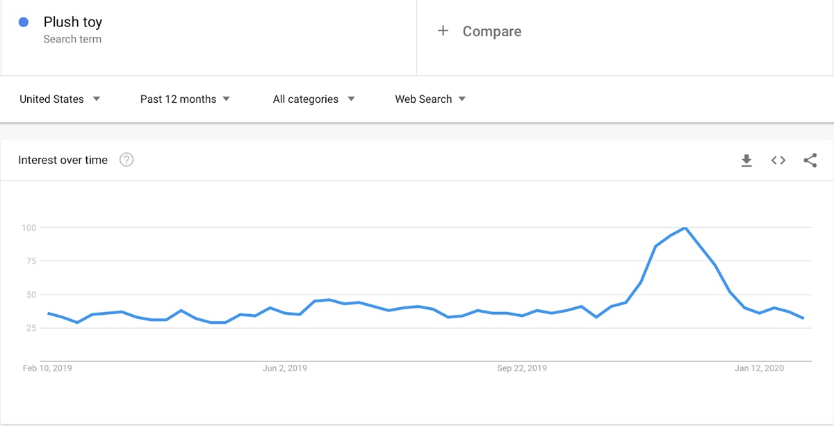The image size is (834, 426).
Task: Click the Interest over time heading
Action: [x=63, y=160]
